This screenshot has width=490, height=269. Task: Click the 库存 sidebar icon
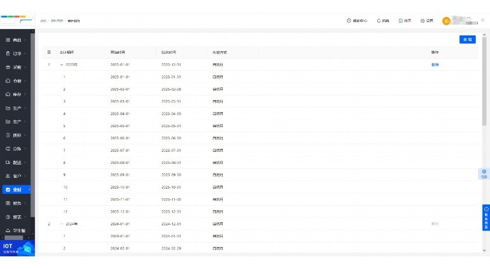coord(8,94)
